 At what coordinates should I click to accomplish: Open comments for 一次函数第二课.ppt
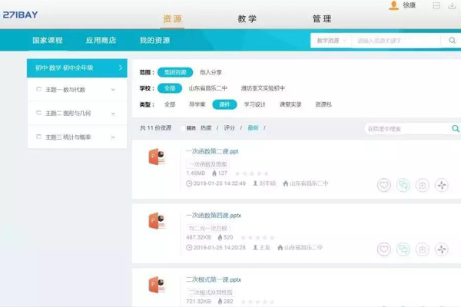coord(403,185)
